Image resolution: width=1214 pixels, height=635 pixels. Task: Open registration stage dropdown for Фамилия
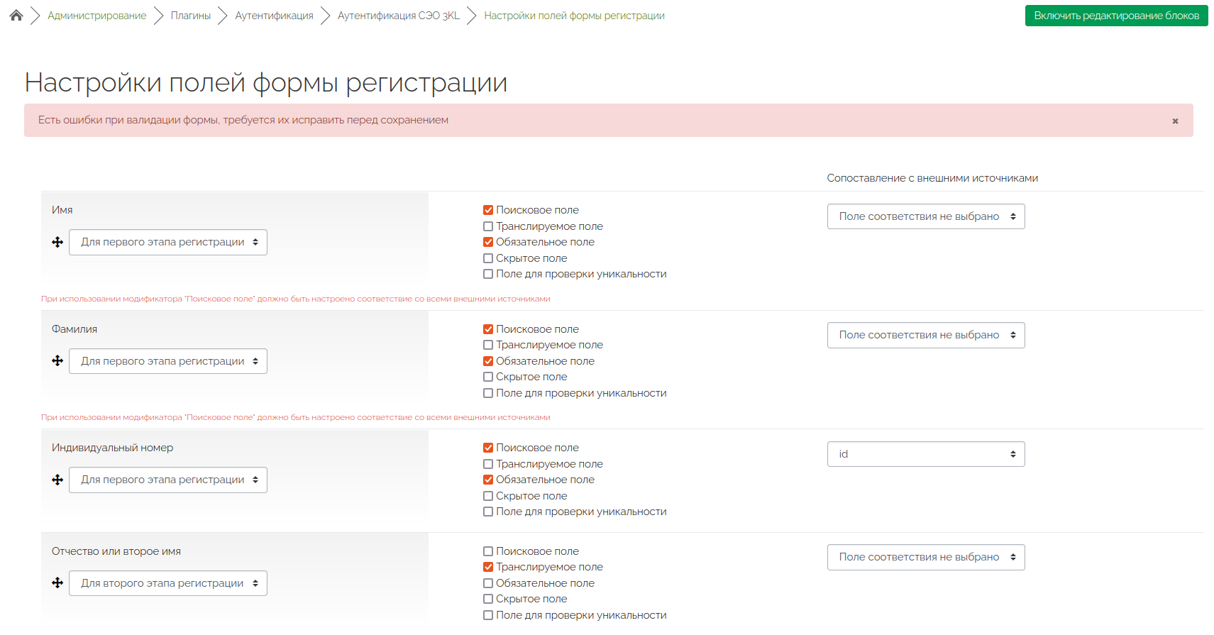168,361
